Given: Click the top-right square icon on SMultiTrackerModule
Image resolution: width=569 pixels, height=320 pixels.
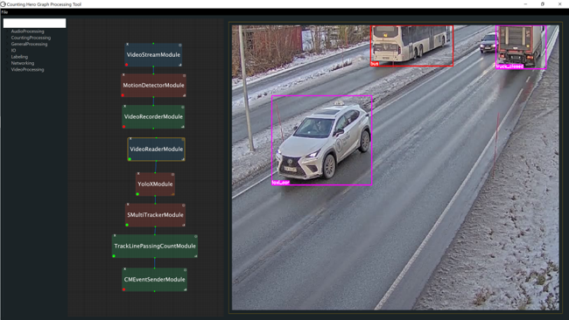Looking at the screenshot, I should pyautogui.click(x=183, y=205).
